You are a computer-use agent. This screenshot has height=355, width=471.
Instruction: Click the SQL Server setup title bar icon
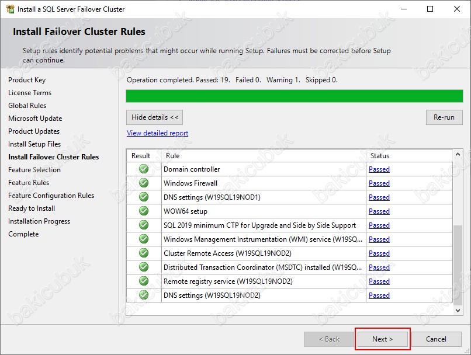[x=10, y=9]
